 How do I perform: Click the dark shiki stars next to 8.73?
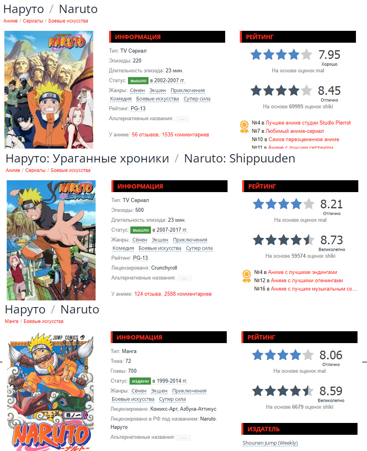(283, 240)
